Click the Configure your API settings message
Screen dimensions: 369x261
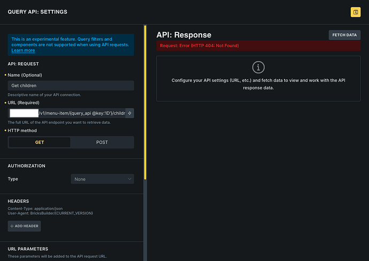click(258, 84)
